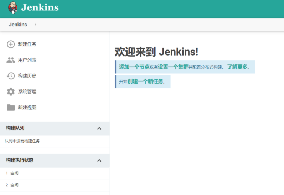Viewport: 284px width, 195px height.
Task: Open the 新建任务 sidebar item
Action: 27,44
